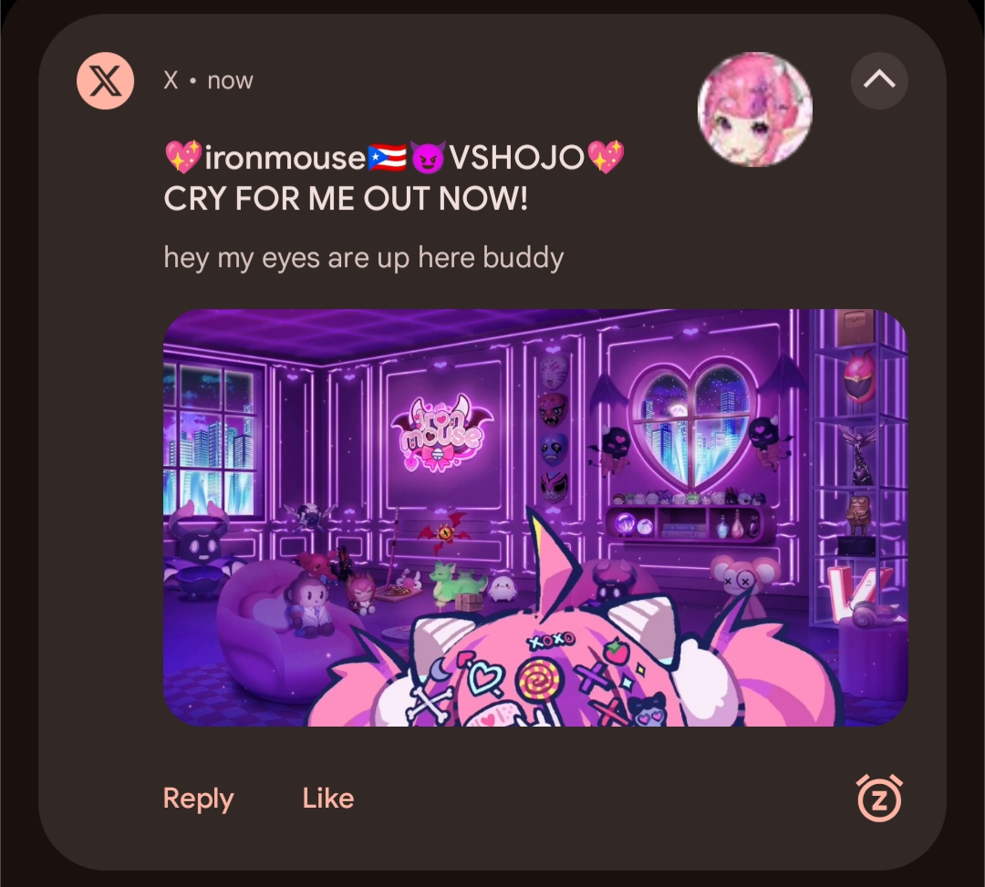Tap the Reply action
Screen dimensions: 985x887
point(199,799)
